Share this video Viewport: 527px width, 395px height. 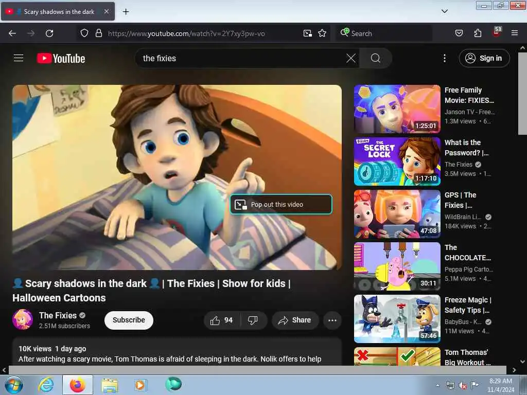[295, 320]
